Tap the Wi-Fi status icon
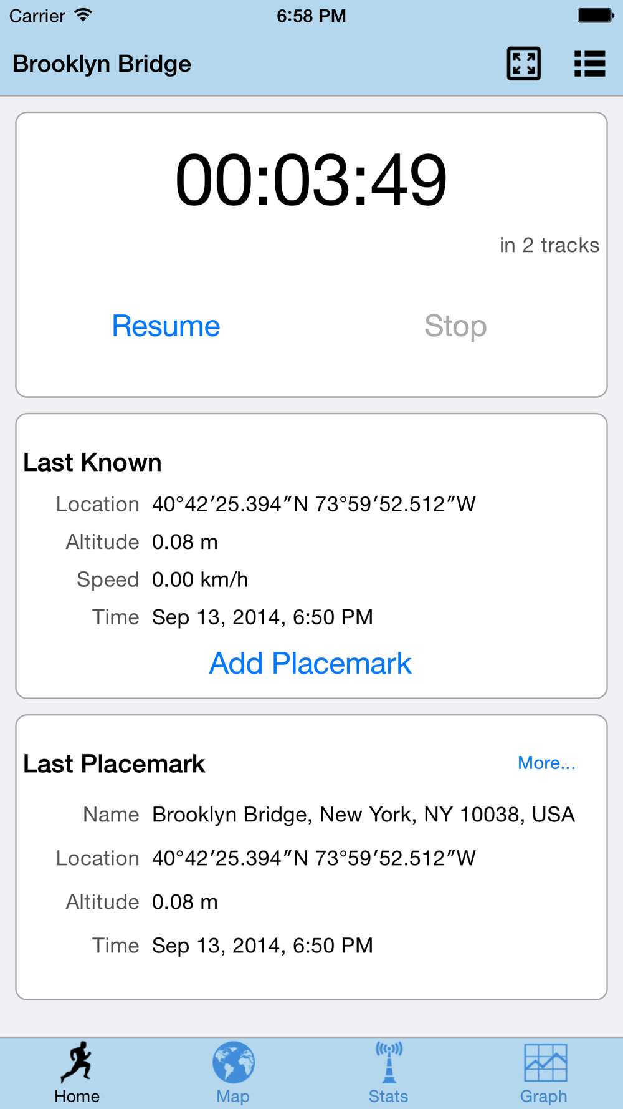Image resolution: width=623 pixels, height=1109 pixels. 83,15
